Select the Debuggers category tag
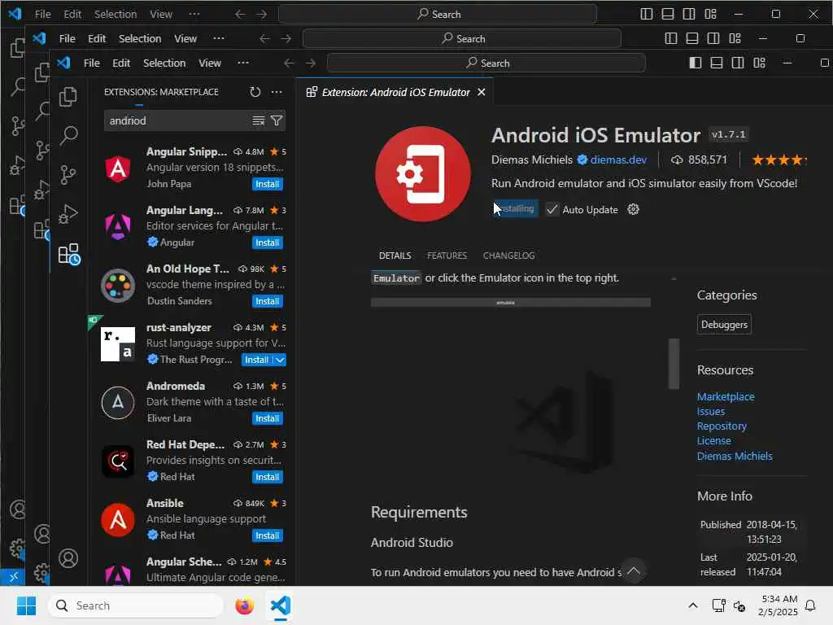This screenshot has height=625, width=833. 724,325
